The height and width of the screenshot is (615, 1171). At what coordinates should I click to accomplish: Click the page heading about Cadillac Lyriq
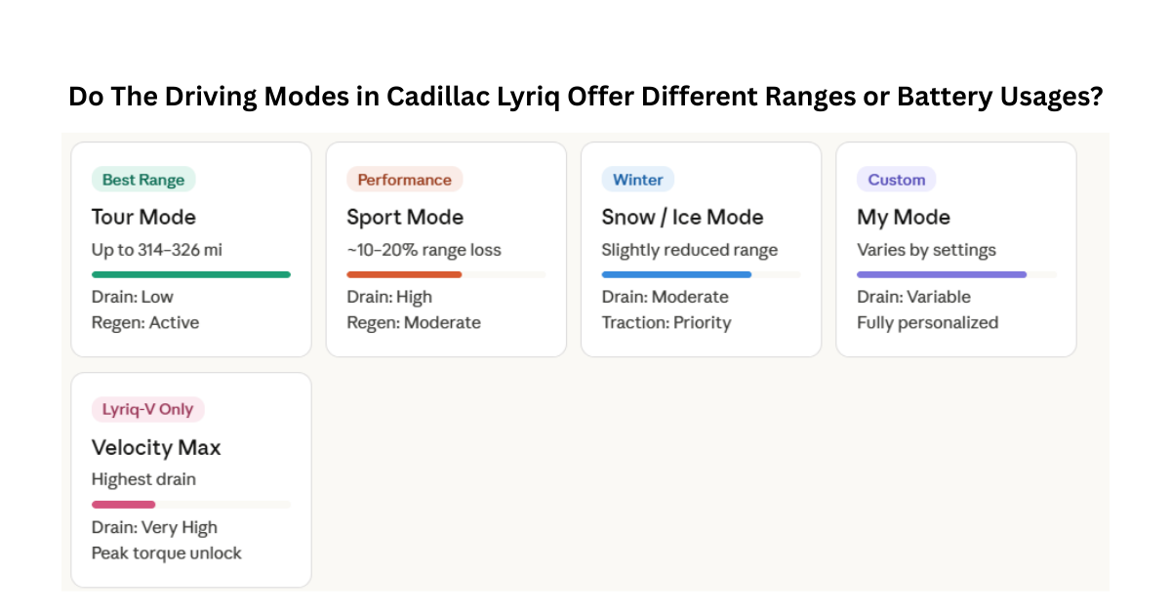[x=585, y=98]
